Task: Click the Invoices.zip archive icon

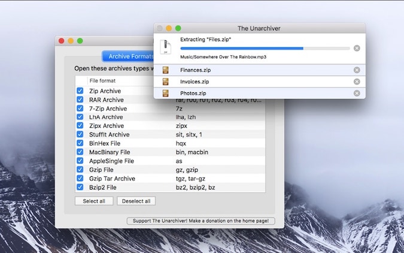Action: click(166, 82)
